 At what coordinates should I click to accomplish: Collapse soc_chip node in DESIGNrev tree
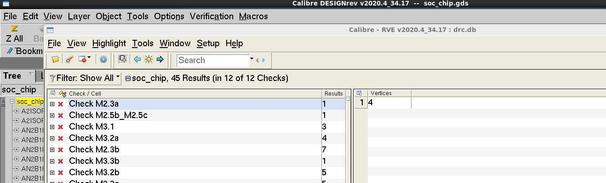pos(12,101)
